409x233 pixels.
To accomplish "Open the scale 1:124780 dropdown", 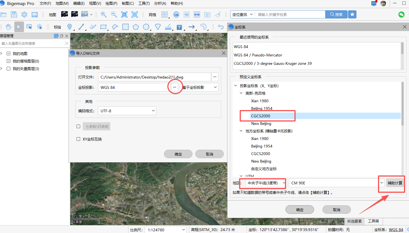I will coord(166,230).
